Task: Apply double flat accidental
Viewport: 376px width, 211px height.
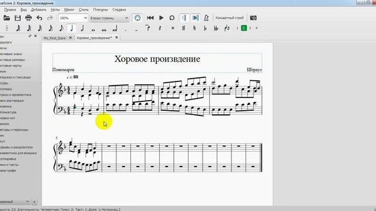Action: tap(216, 28)
